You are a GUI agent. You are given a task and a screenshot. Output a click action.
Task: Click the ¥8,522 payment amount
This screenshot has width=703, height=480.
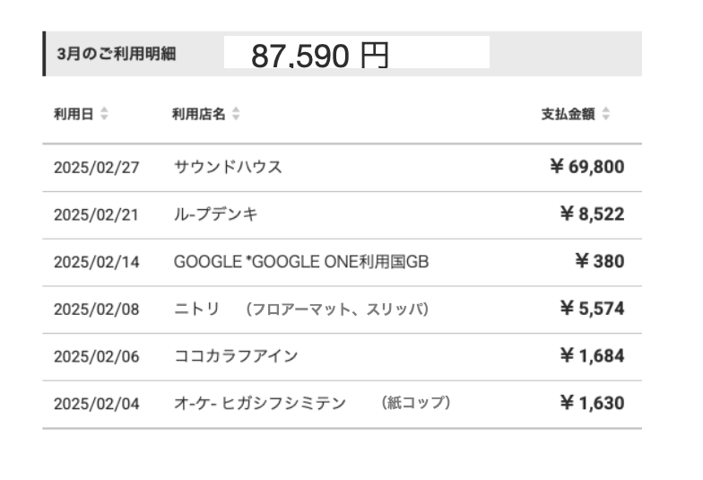point(592,214)
